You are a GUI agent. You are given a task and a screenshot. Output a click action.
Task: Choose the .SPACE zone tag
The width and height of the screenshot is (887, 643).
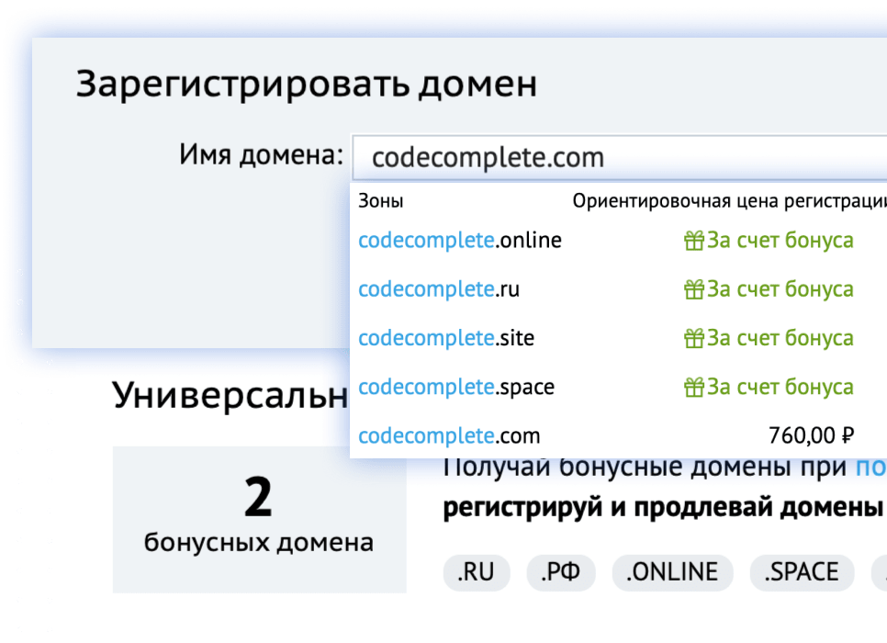click(802, 572)
